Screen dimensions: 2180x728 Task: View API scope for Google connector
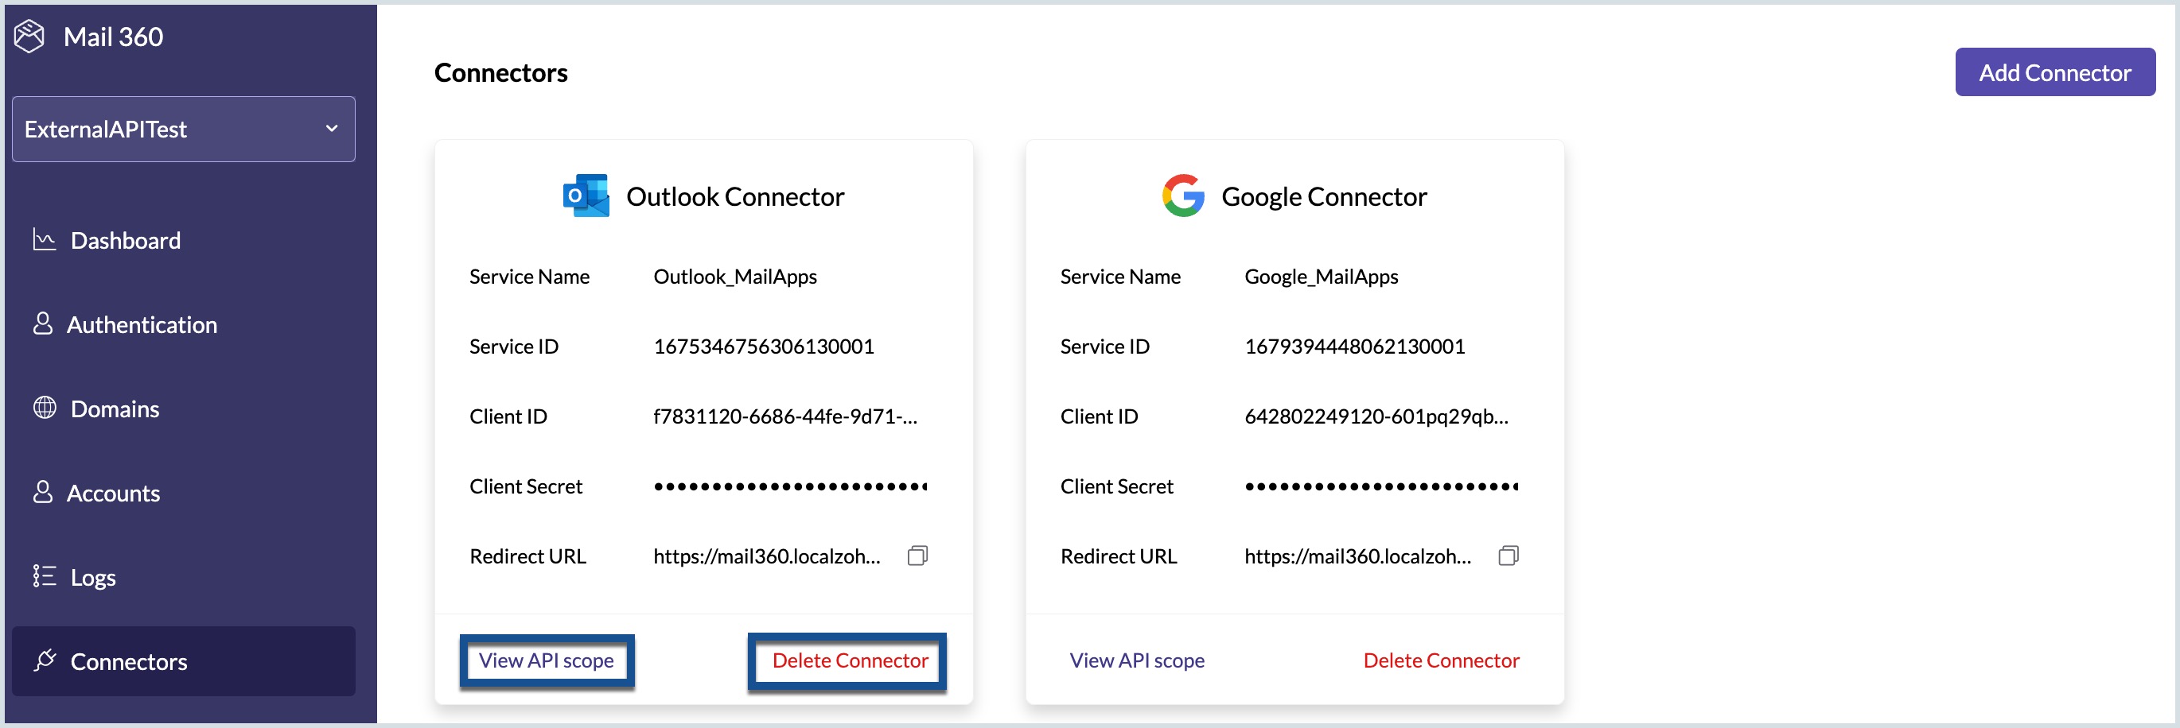tap(1137, 660)
